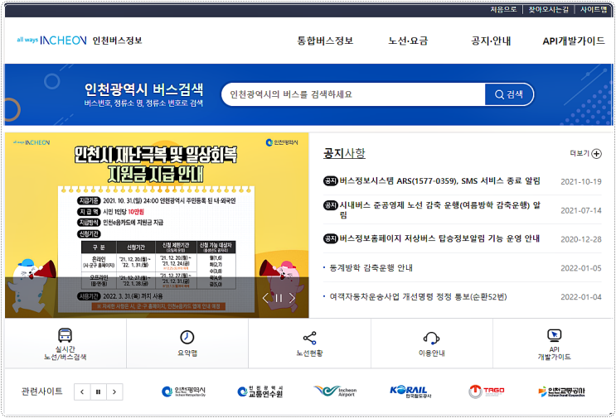Image resolution: width=616 pixels, height=418 pixels.
Task: Open the 교통연수원 related site logo
Action: 260,392
